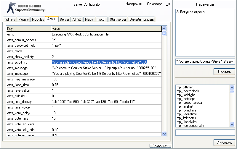Screen dimensions: 237x149
Task: Switch to the Plugins tab
Action: (x=23, y=20)
